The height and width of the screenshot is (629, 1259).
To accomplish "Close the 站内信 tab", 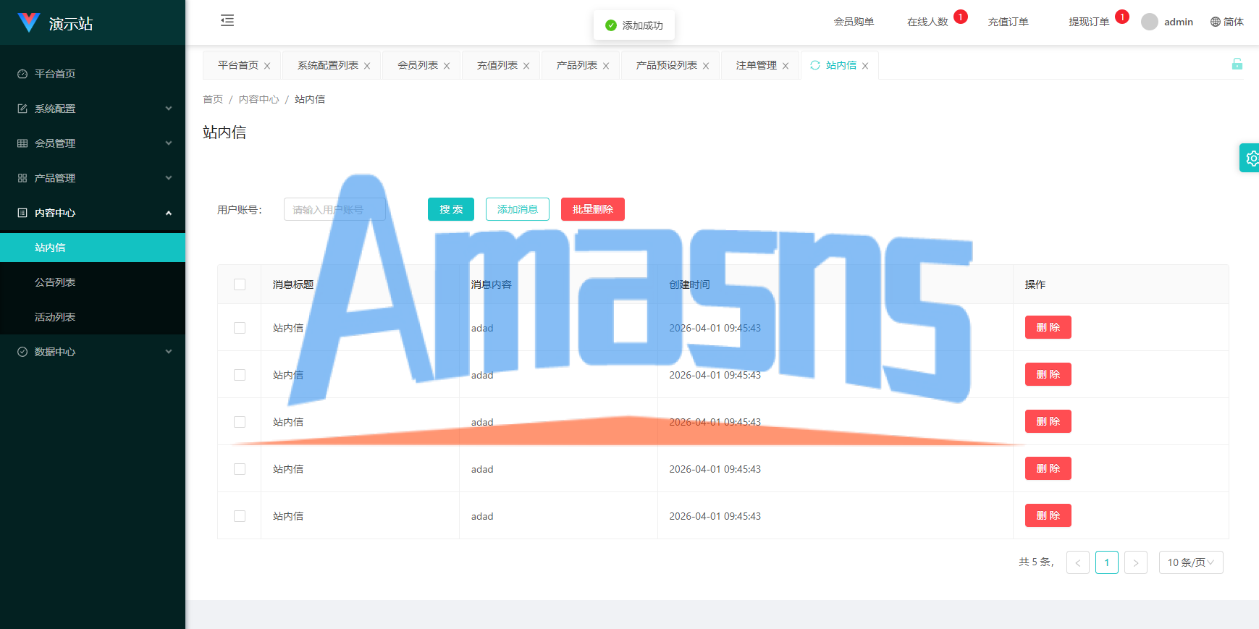I will (x=865, y=66).
